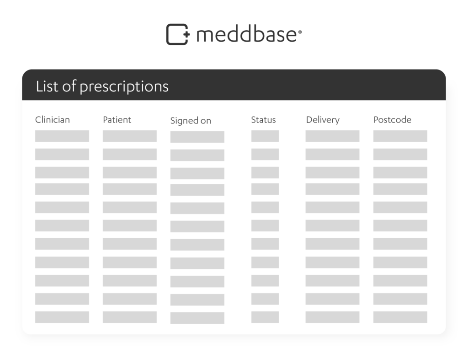Click first row cell under Patient
This screenshot has height=364, width=468.
pos(130,136)
